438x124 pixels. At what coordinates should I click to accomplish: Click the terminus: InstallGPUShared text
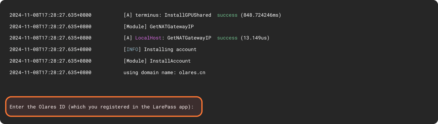173,15
